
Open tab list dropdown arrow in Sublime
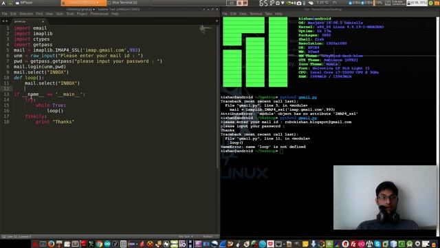tap(217, 21)
